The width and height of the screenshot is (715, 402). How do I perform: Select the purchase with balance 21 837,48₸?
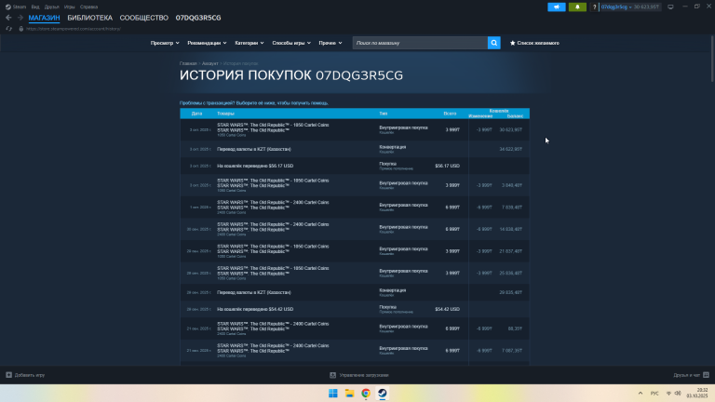[x=355, y=251]
